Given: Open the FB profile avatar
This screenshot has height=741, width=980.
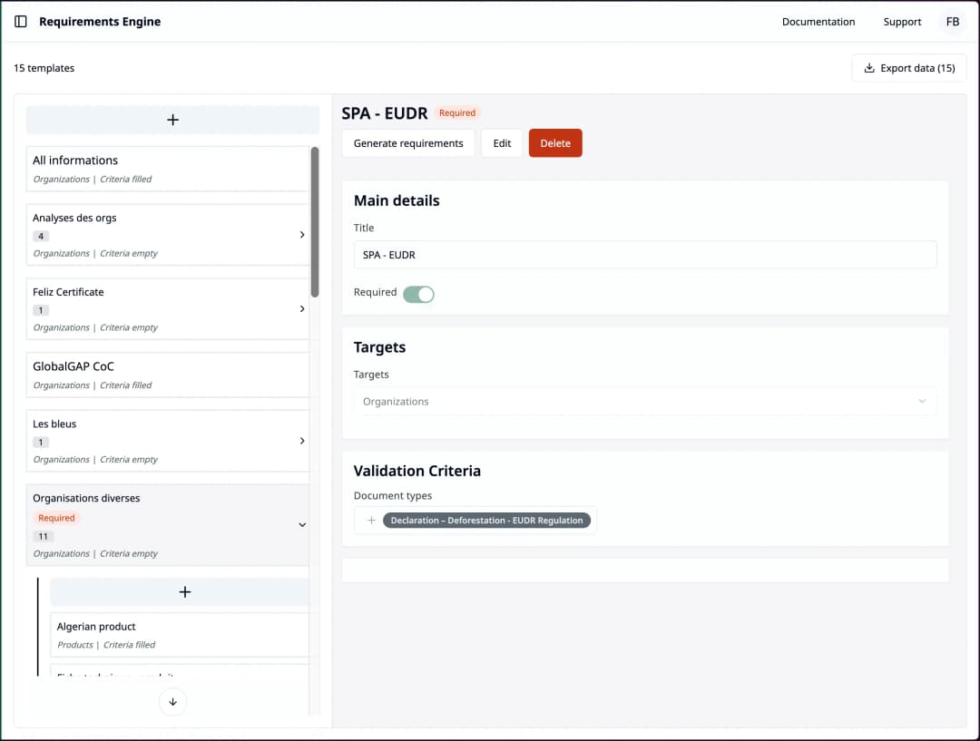Looking at the screenshot, I should click(x=952, y=21).
